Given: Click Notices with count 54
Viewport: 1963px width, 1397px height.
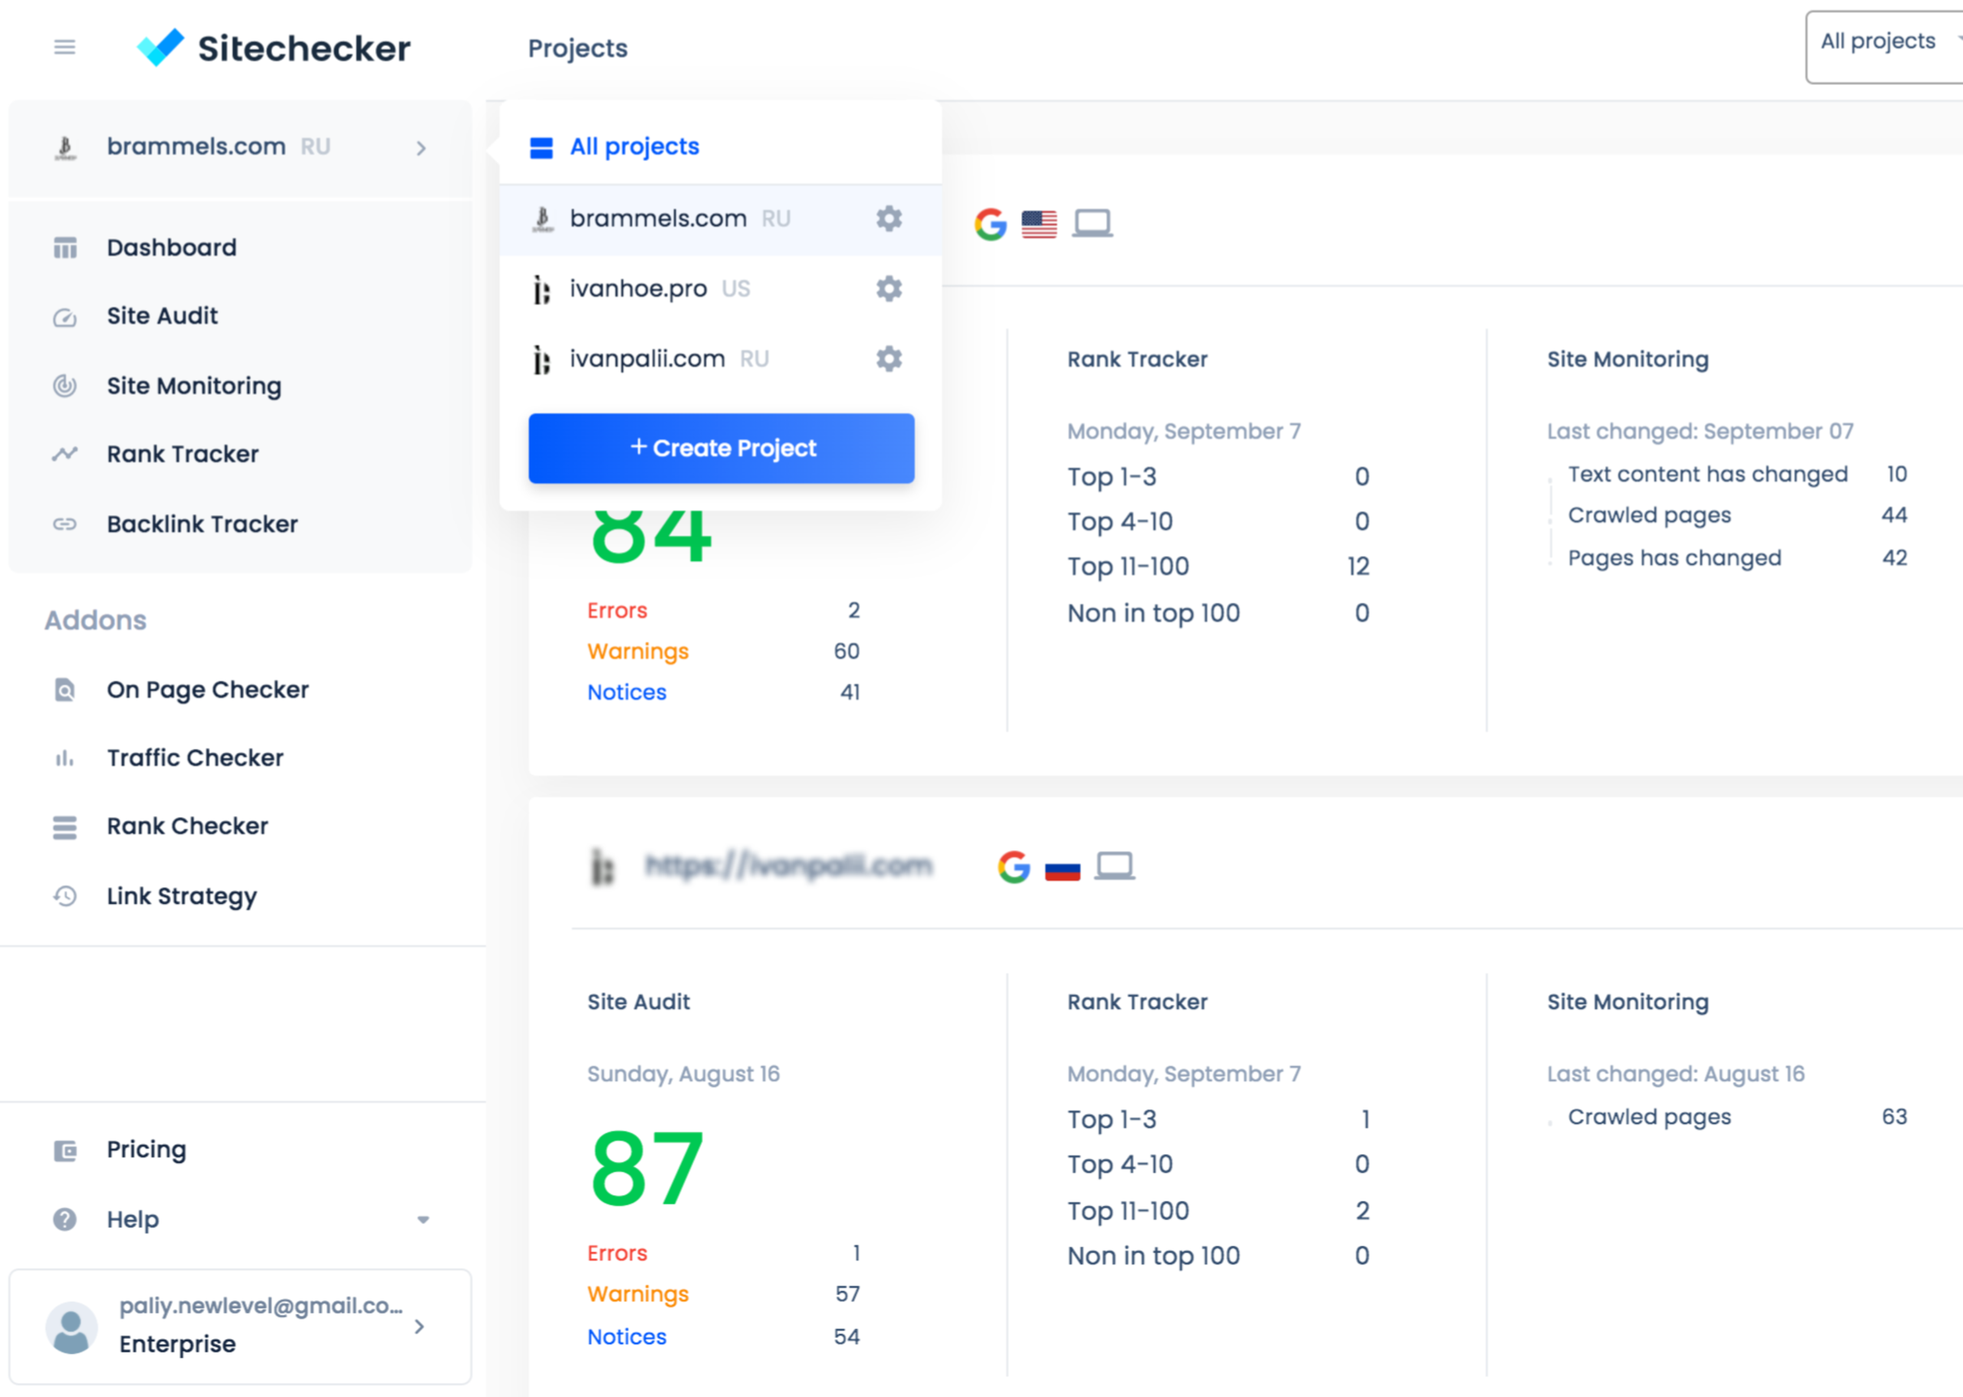Looking at the screenshot, I should [x=725, y=1336].
